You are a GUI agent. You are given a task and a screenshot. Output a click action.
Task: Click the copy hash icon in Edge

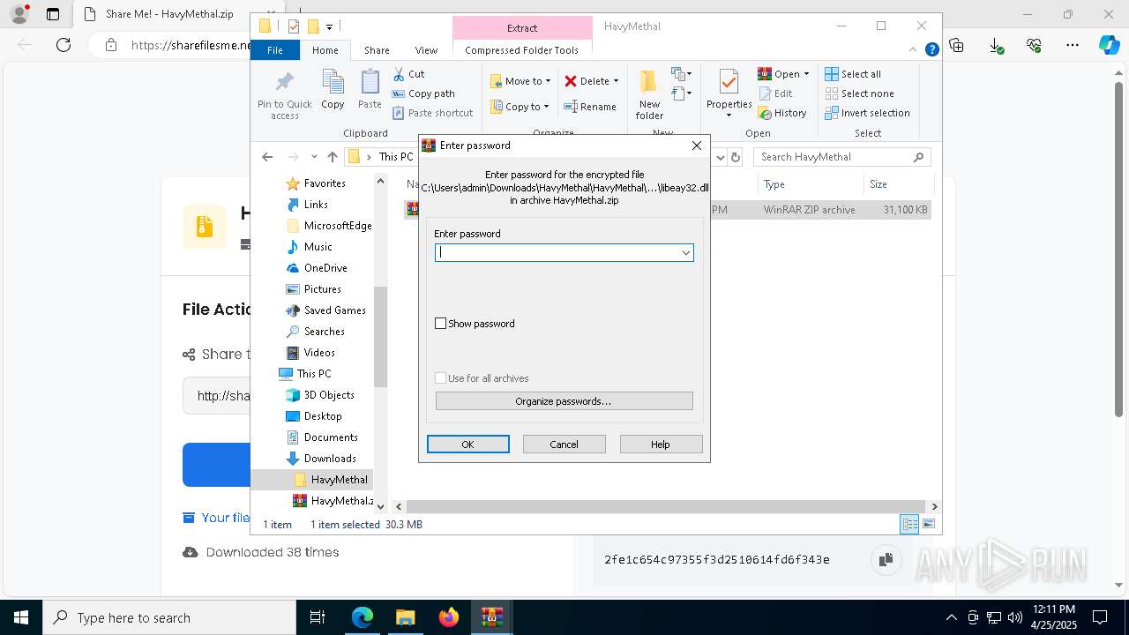point(885,559)
